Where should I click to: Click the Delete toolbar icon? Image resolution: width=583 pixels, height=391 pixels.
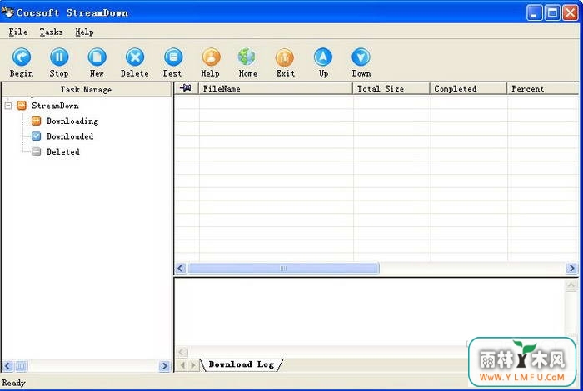pos(135,57)
